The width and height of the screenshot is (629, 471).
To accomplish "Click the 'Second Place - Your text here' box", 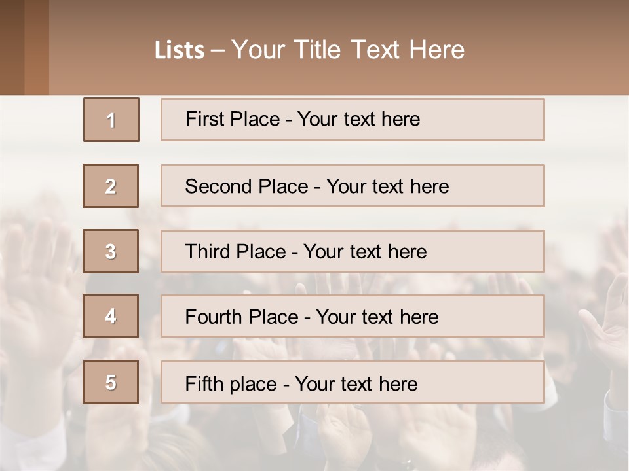I will (353, 186).
